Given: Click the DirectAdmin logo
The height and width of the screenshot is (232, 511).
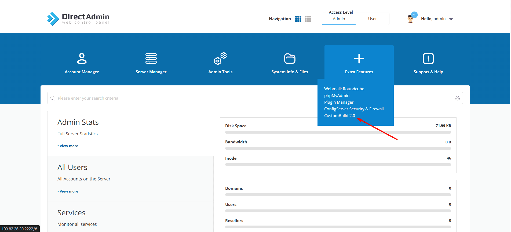Looking at the screenshot, I should tap(78, 19).
